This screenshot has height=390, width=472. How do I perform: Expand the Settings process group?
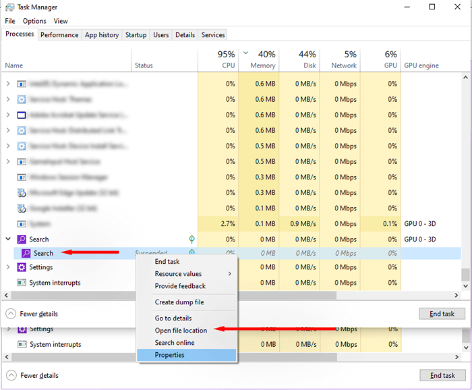8,267
